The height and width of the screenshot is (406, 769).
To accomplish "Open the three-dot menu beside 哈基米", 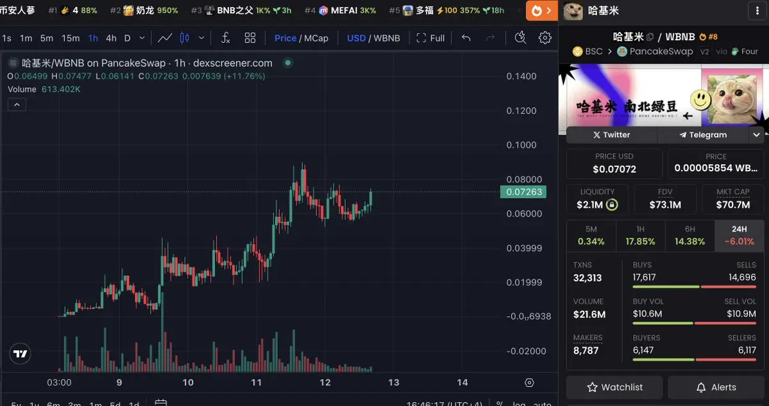I will pos(756,10).
